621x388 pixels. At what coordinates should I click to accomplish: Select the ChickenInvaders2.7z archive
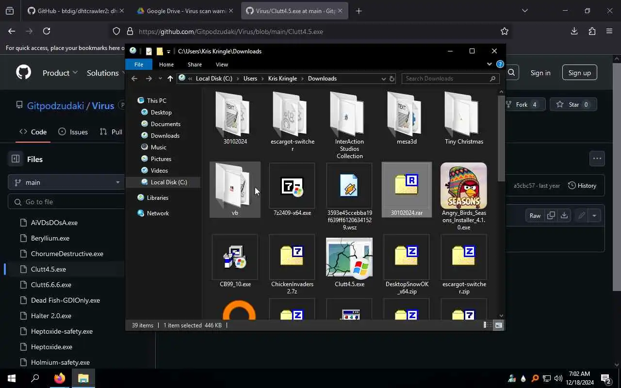point(292,264)
